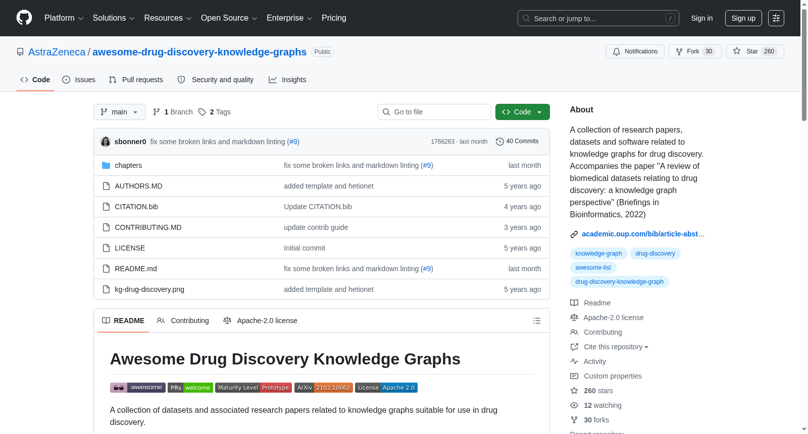Click the tags icon beside 2 Tags
Screen dimensions: 808x434
tap(202, 112)
